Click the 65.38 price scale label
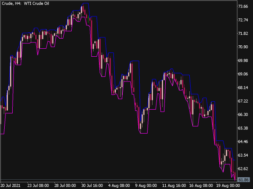 pos(243,128)
